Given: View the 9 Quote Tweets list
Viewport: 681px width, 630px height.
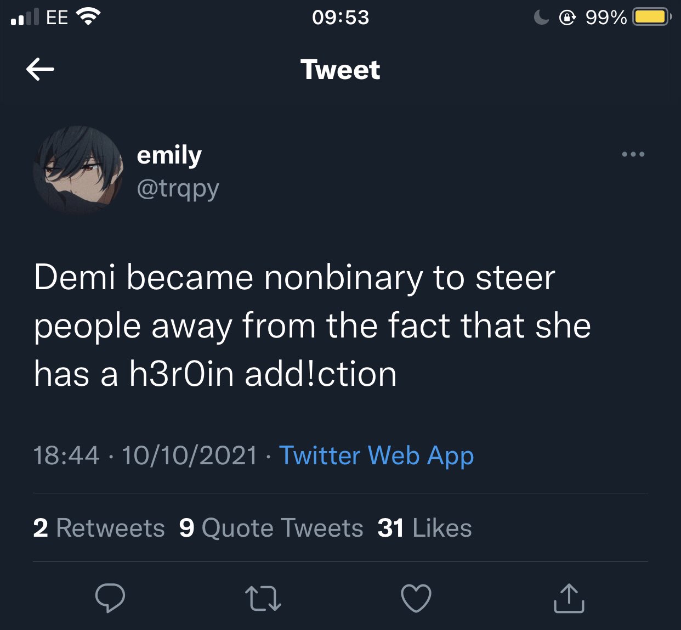Looking at the screenshot, I should 271,528.
